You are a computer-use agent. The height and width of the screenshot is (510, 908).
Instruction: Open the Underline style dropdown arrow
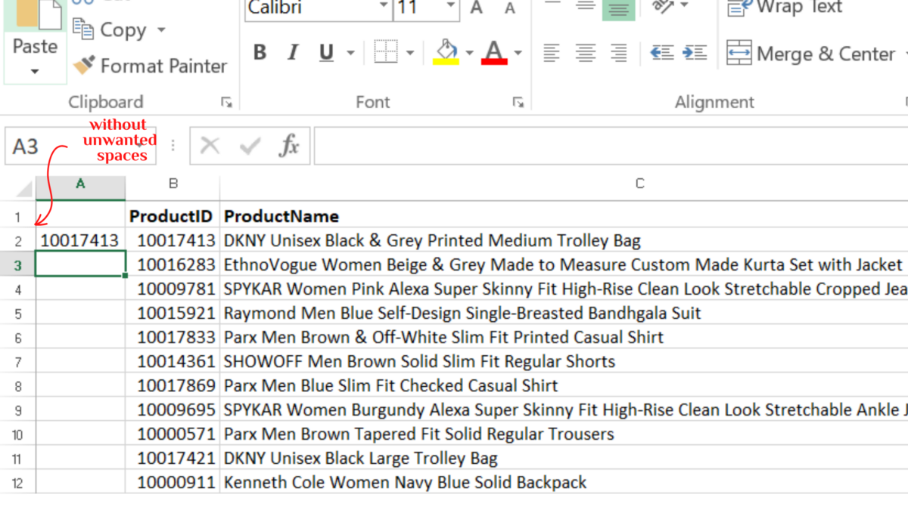pos(350,53)
